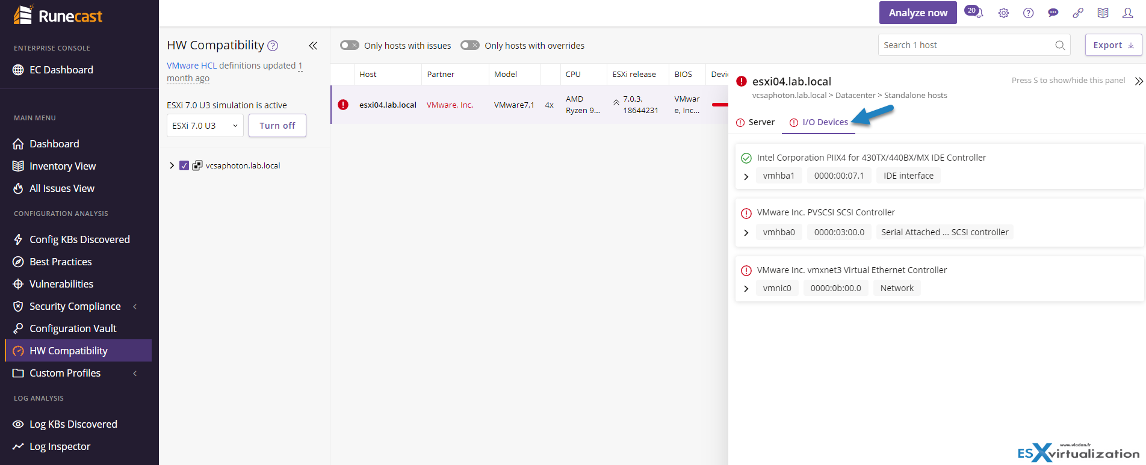Toggle Only hosts with issues
The width and height of the screenshot is (1146, 465).
pos(350,45)
